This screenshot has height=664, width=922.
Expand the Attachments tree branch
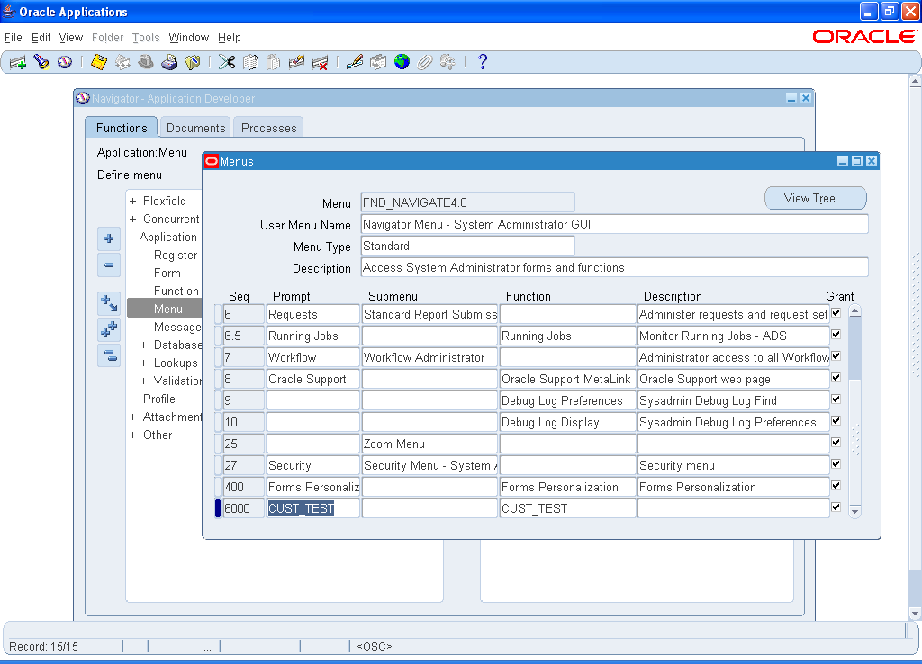(133, 417)
